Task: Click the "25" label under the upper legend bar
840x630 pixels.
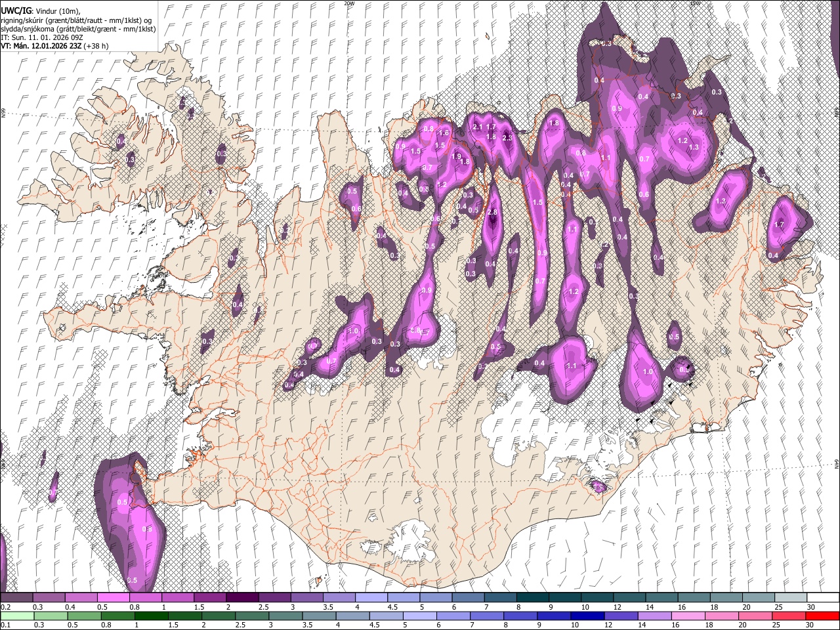Action: (x=778, y=607)
